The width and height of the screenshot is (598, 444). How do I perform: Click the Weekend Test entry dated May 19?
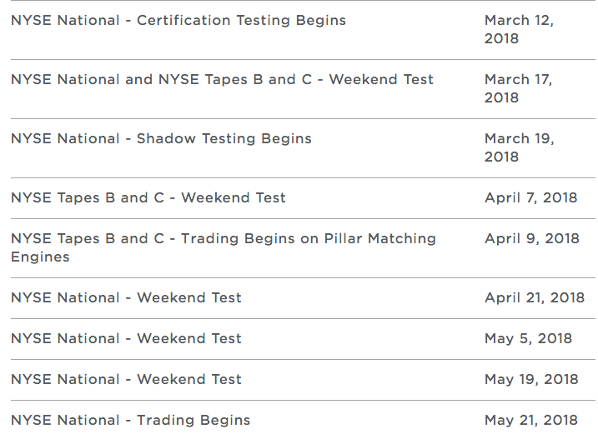click(x=126, y=380)
